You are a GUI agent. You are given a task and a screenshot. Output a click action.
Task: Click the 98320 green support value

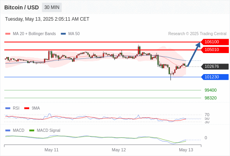[211, 98]
